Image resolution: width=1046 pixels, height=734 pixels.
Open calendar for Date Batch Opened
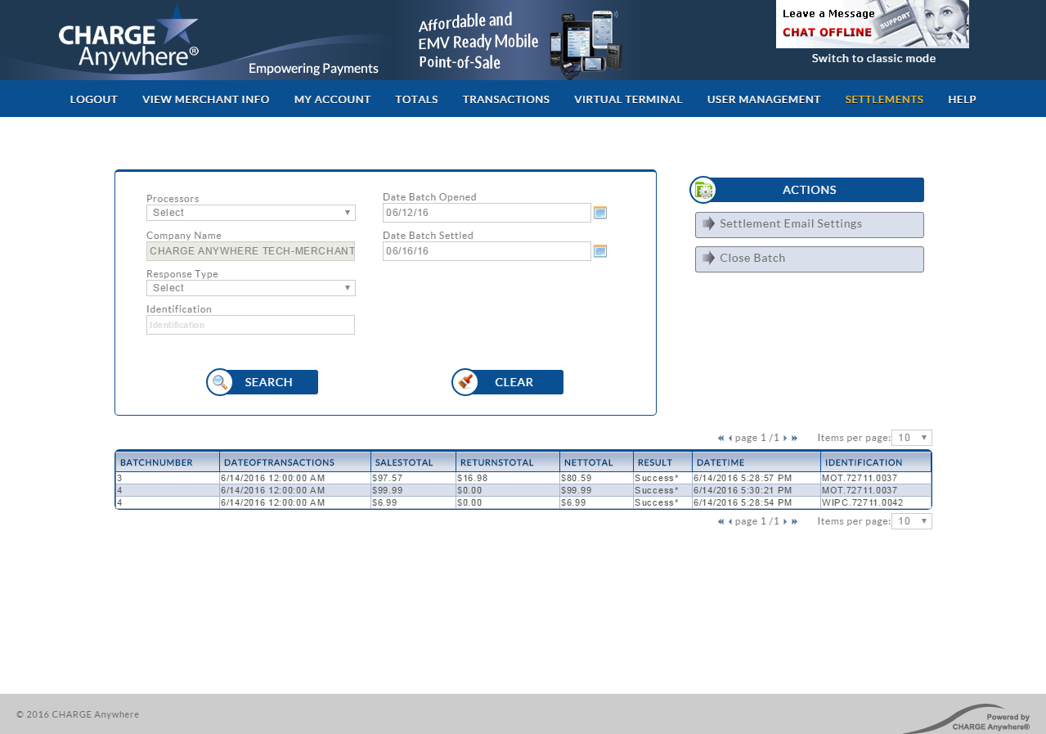[600, 213]
